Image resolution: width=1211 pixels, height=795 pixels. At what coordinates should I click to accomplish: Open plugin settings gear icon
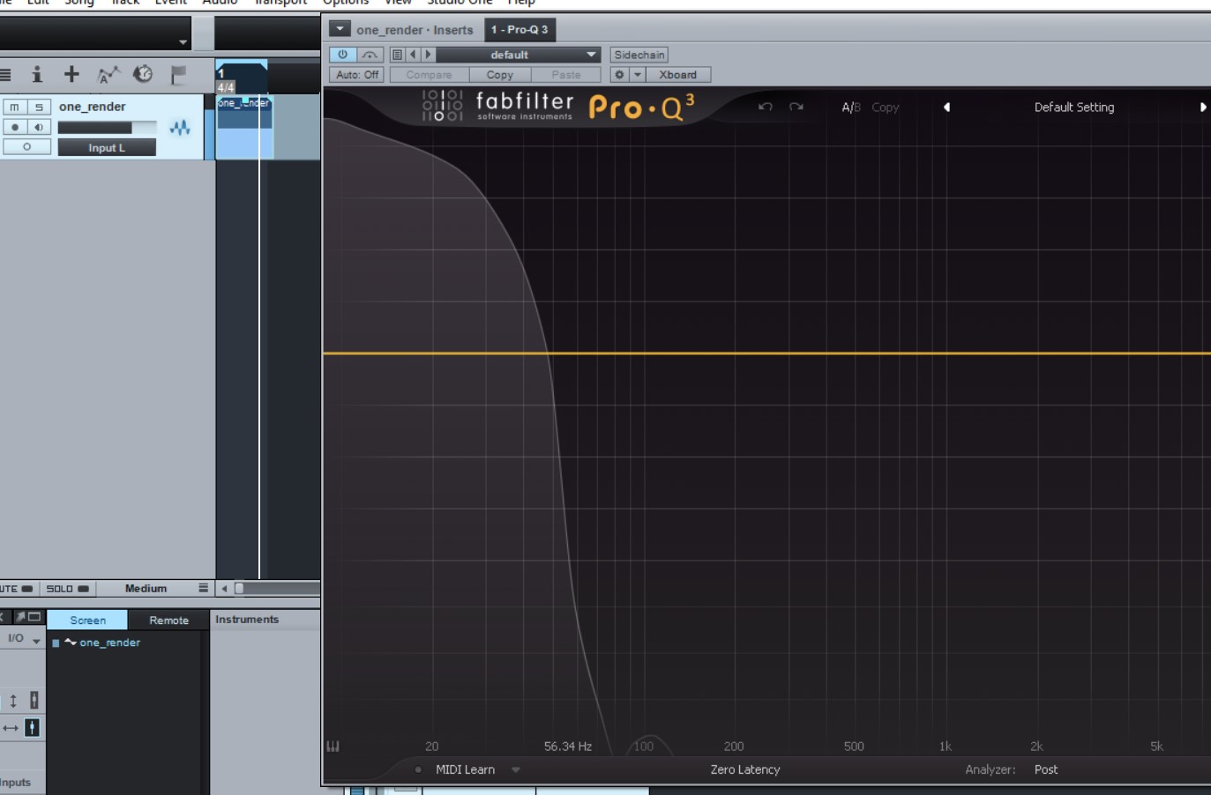(619, 75)
